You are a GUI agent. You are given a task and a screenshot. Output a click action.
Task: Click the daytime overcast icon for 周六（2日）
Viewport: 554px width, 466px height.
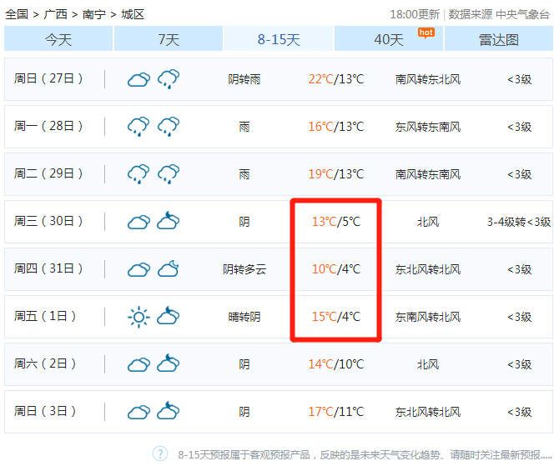138,364
